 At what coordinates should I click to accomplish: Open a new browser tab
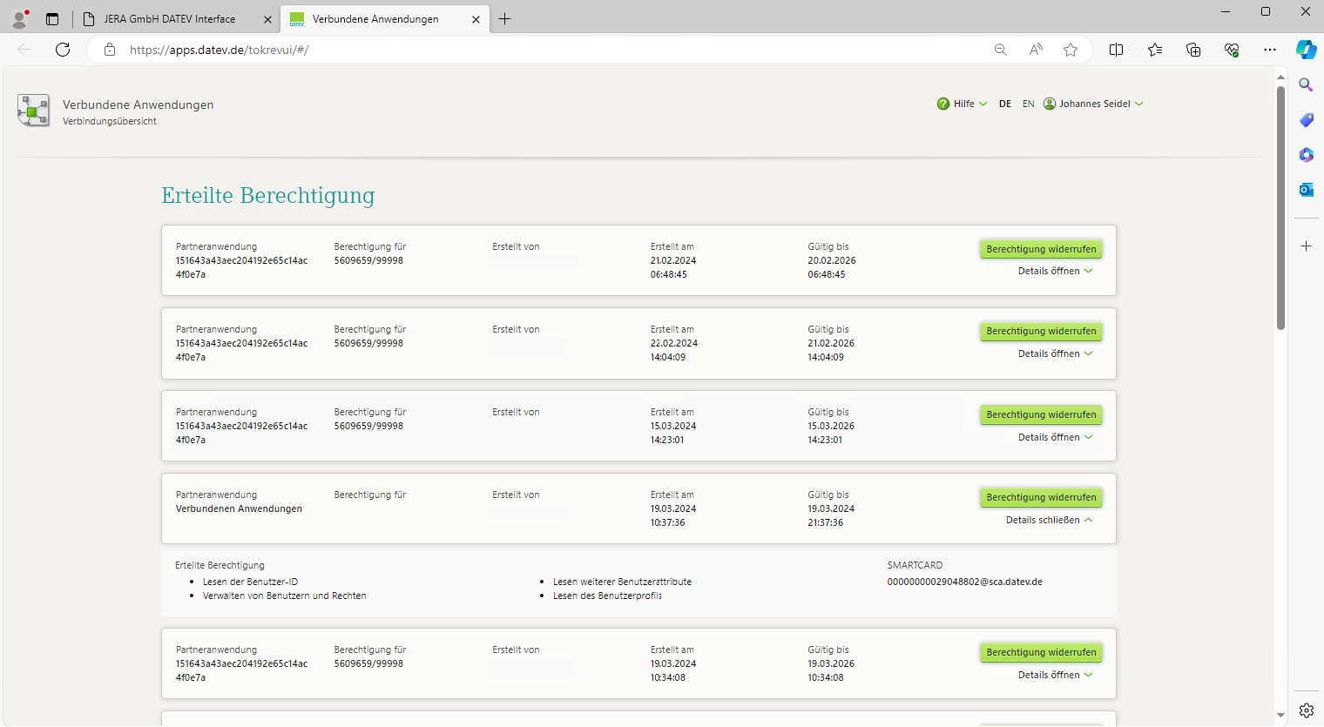pyautogui.click(x=505, y=19)
